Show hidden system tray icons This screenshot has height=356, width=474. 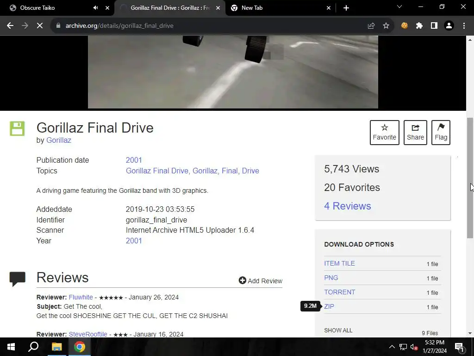tap(392, 347)
